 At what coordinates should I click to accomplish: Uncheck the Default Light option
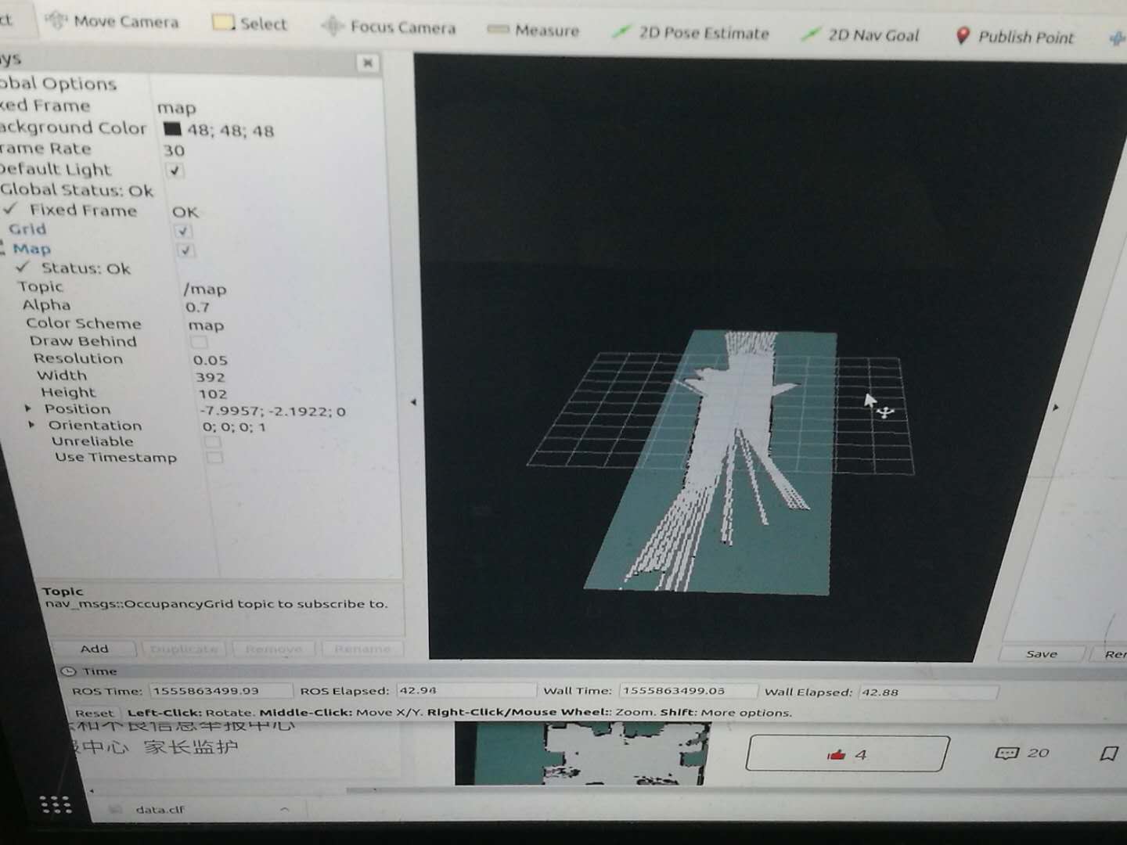point(174,171)
